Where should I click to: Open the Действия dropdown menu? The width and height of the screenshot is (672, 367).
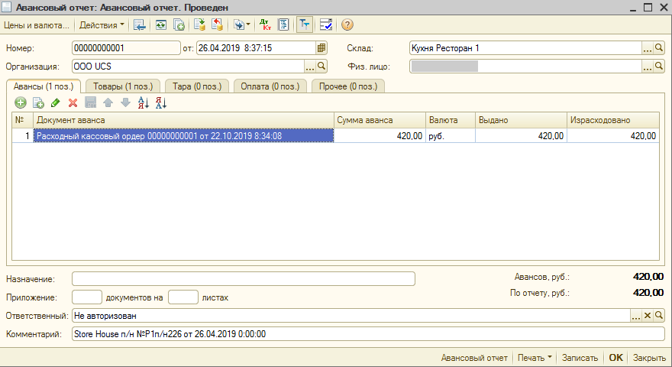[x=102, y=25]
